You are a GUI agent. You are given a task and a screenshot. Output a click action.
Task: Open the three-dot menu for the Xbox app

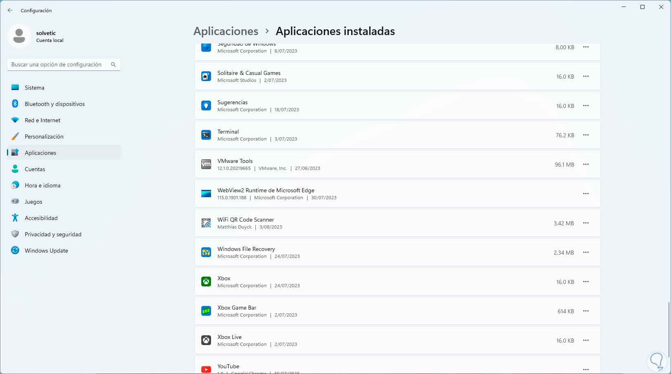(586, 282)
